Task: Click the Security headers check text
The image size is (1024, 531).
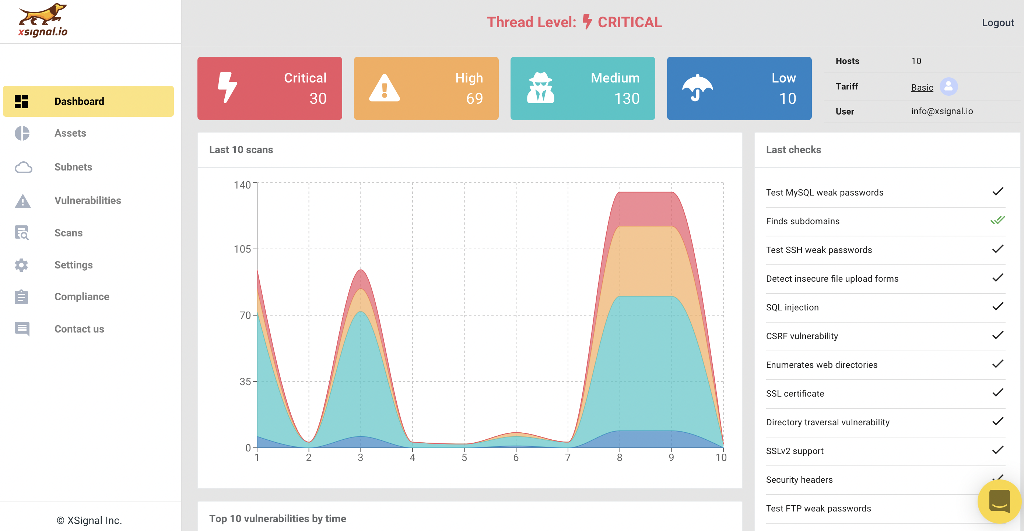Action: click(x=799, y=480)
